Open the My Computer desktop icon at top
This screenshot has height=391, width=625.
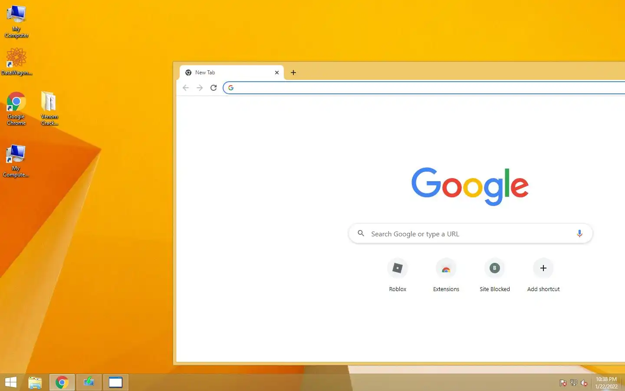[16, 21]
